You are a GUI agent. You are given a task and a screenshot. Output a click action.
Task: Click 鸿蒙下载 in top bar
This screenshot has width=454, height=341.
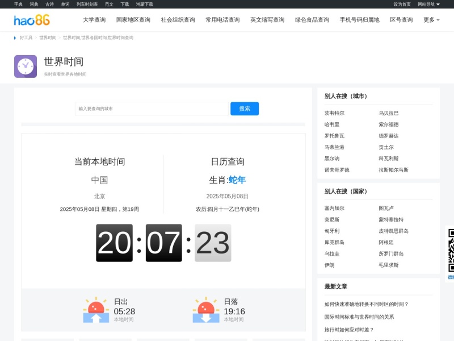[x=145, y=5]
